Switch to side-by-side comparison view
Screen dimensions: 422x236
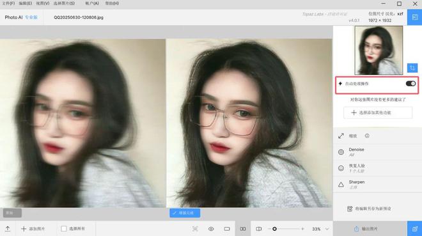(243, 229)
